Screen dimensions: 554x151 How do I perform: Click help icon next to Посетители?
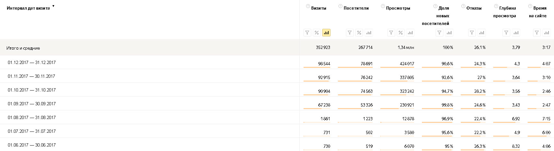coord(341,6)
